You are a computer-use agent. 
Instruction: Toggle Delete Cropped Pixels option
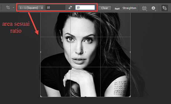click(165, 8)
